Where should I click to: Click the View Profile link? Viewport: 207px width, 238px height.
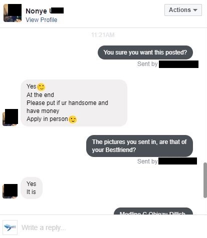(x=42, y=20)
